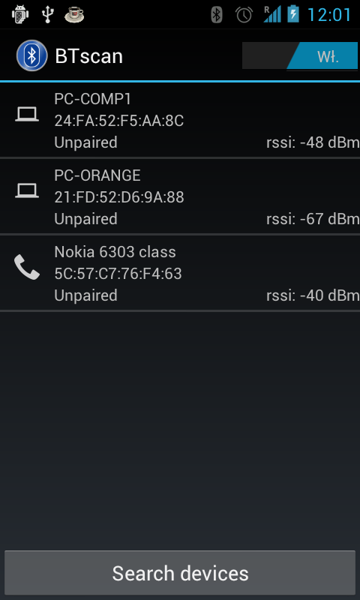Tap the Bluetooth status bar icon
360x600 pixels.
(x=217, y=14)
